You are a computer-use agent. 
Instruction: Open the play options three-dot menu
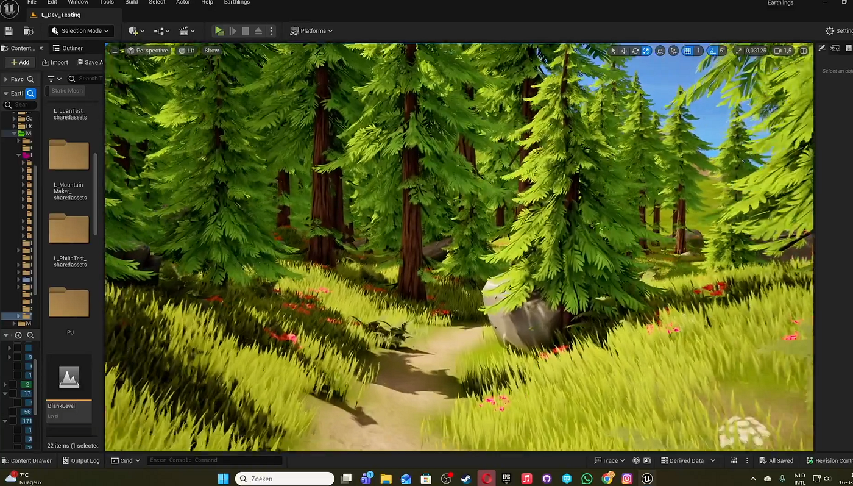click(x=271, y=30)
